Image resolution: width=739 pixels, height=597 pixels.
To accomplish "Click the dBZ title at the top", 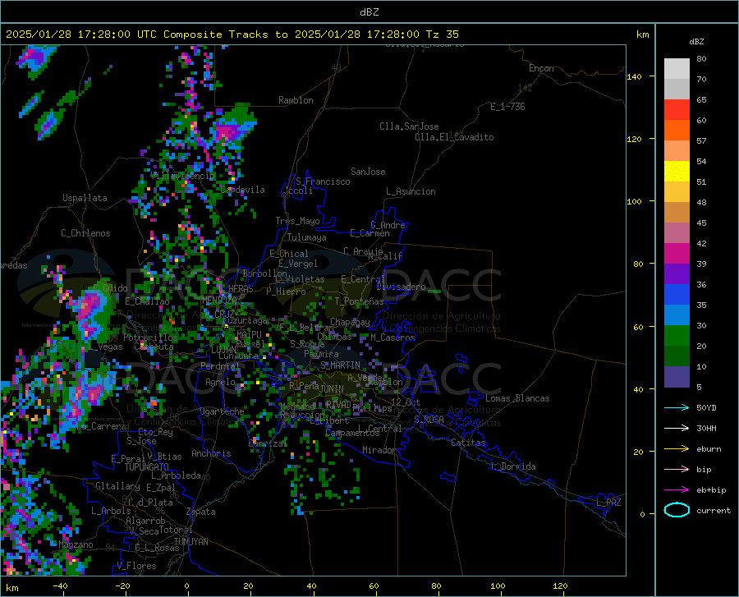I will pos(369,12).
